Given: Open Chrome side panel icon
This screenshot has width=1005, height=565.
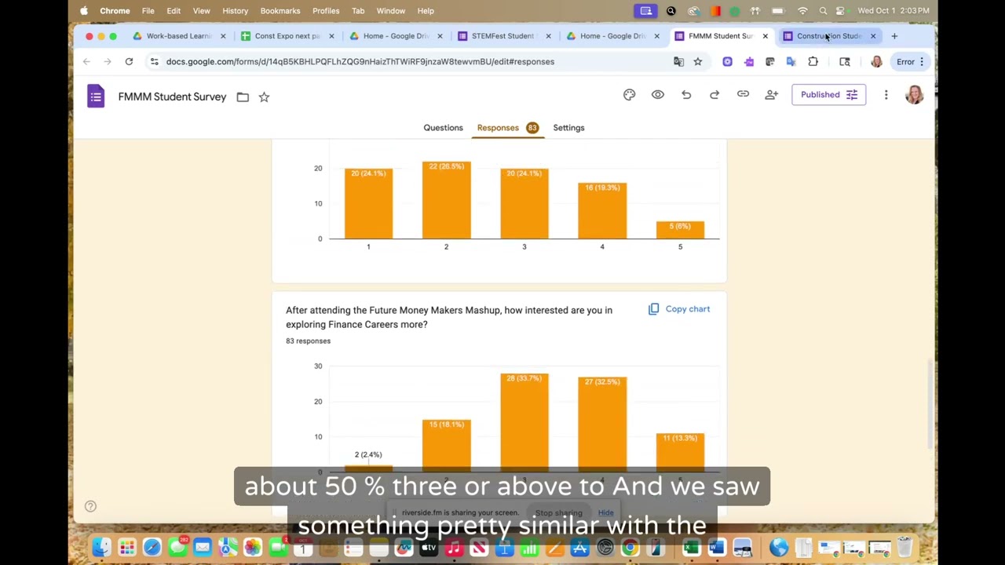Looking at the screenshot, I should (845, 62).
